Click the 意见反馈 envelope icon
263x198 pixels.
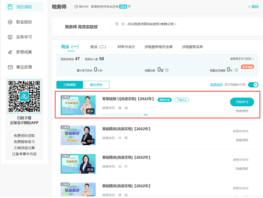[10, 67]
